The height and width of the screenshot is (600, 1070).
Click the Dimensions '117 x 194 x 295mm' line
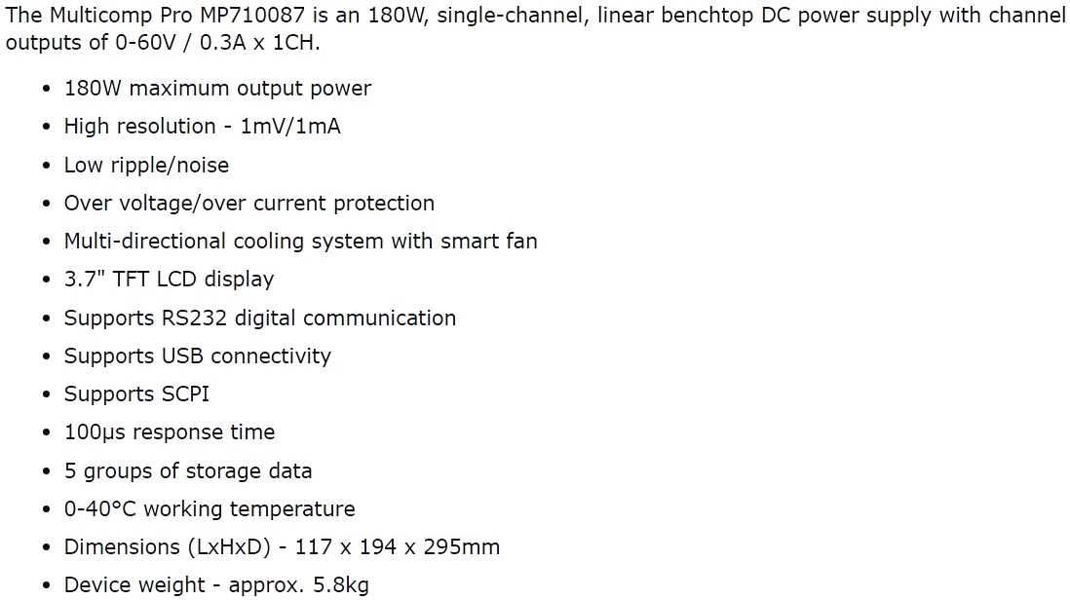pyautogui.click(x=282, y=547)
